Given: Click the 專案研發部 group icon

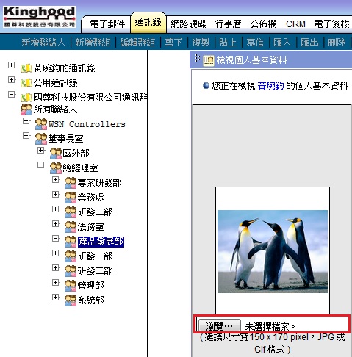Looking at the screenshot, I should point(71,183).
